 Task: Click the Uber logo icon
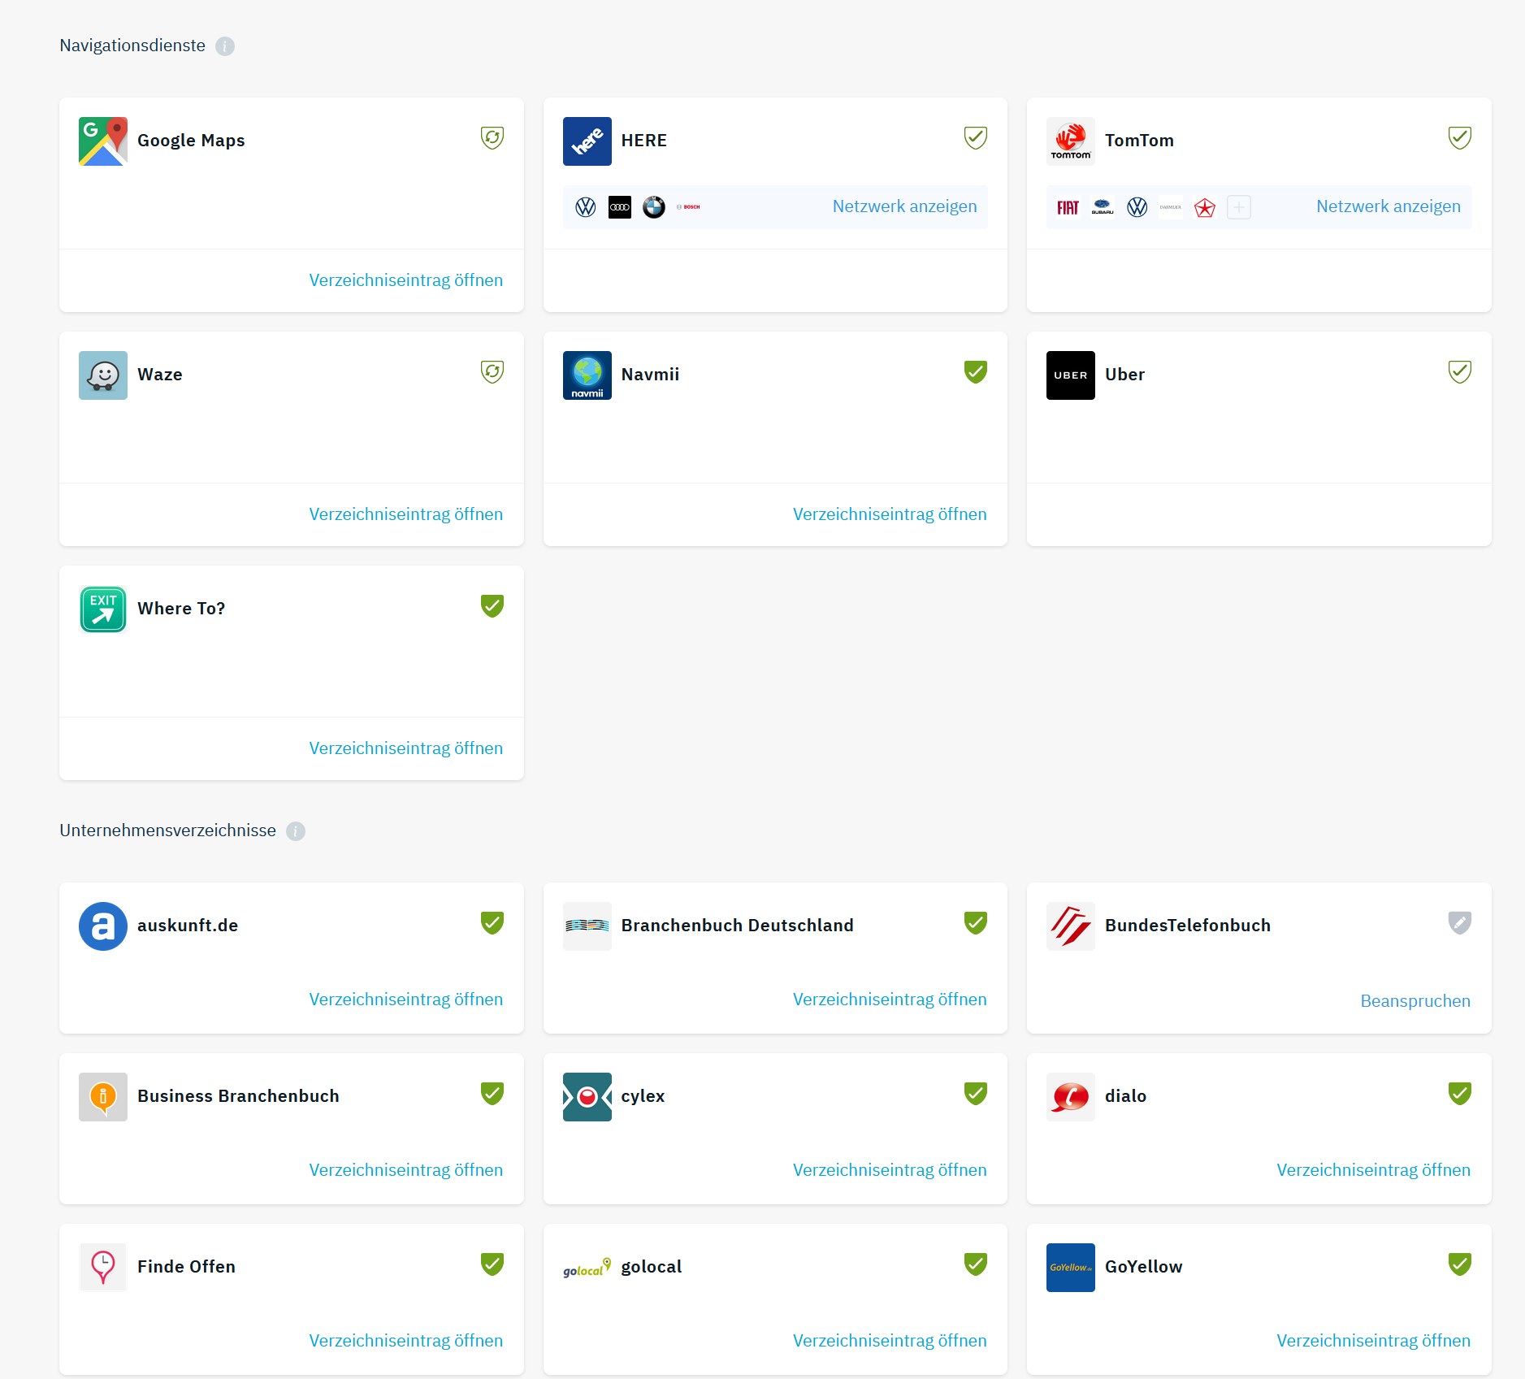coord(1071,375)
